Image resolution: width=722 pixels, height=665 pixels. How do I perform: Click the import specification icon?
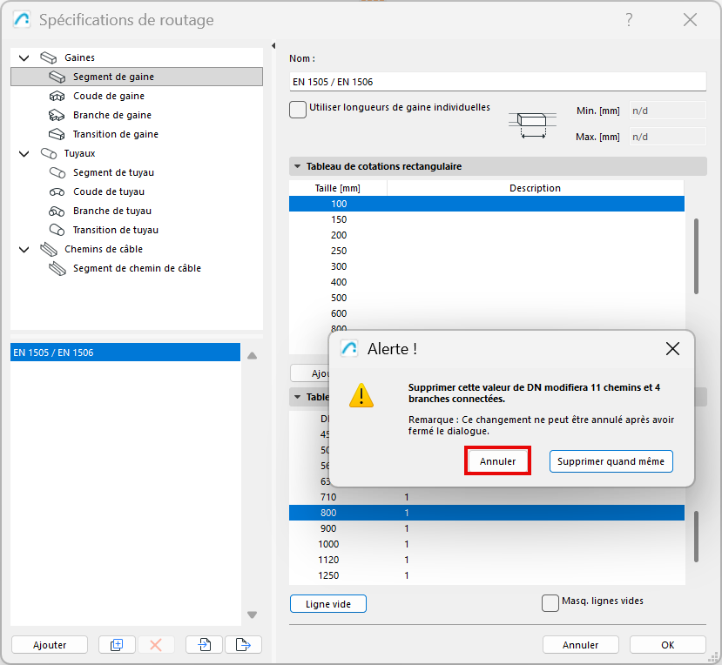click(x=204, y=645)
